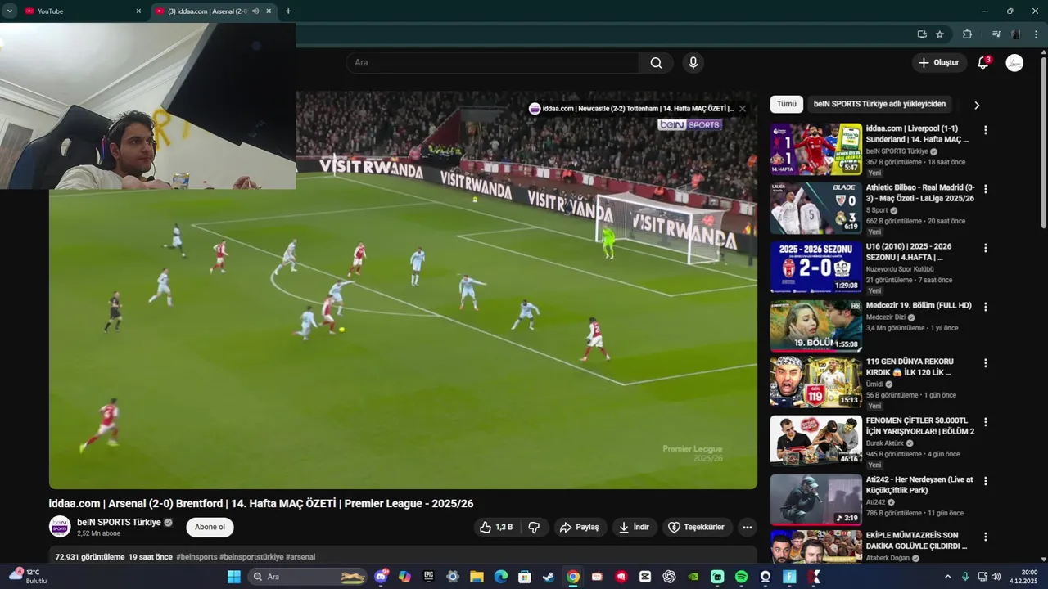Click the beIN SPORTS channel avatar

point(60,528)
